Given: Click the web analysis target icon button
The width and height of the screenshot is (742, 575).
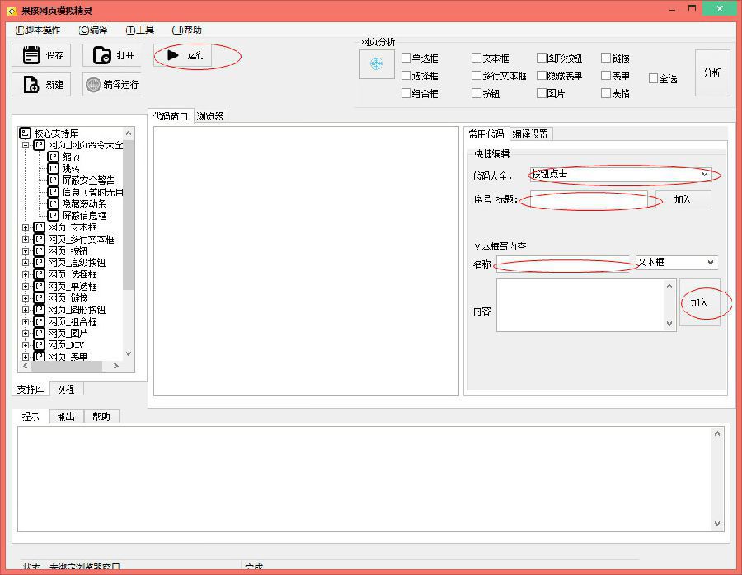Looking at the screenshot, I should pos(377,63).
